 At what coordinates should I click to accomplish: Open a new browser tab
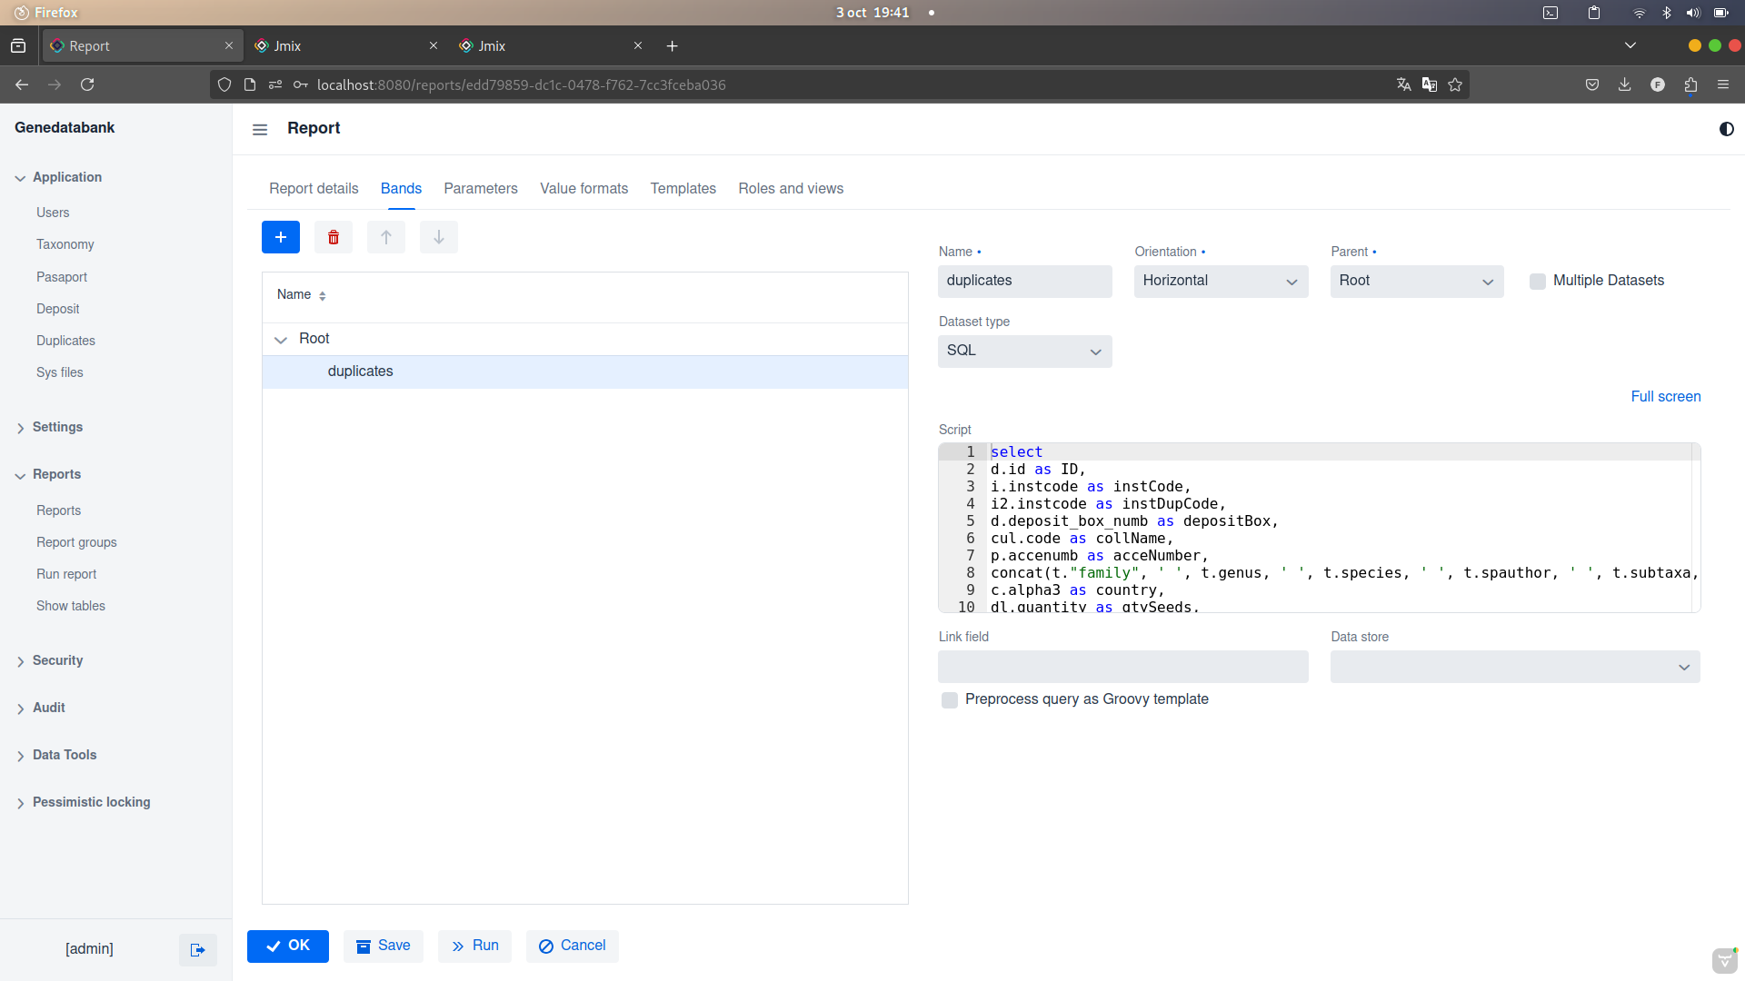672,45
